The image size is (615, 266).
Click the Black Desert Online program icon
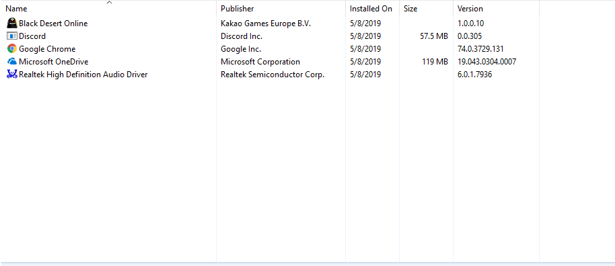pos(12,23)
